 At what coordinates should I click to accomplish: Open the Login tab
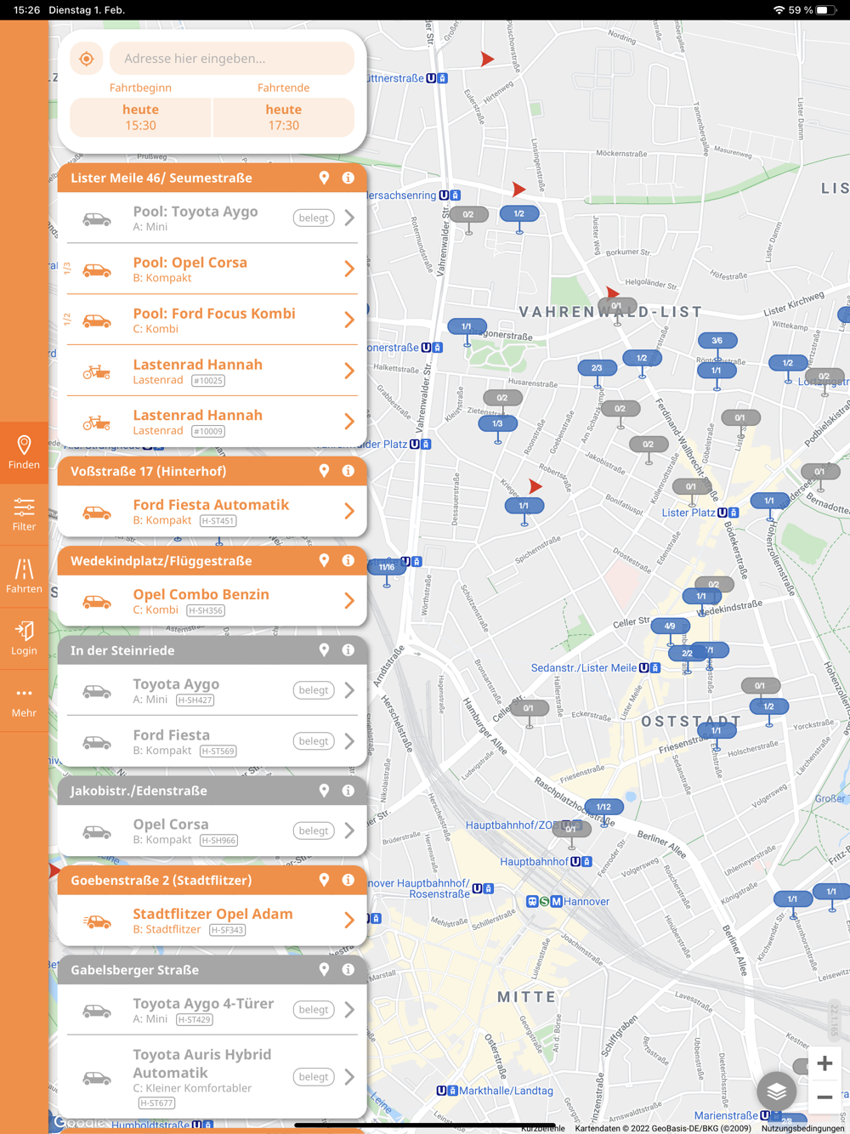[x=24, y=638]
